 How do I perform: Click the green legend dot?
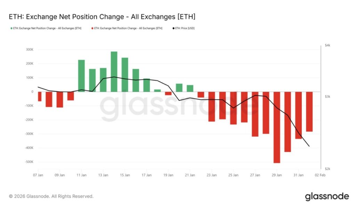[11, 28]
